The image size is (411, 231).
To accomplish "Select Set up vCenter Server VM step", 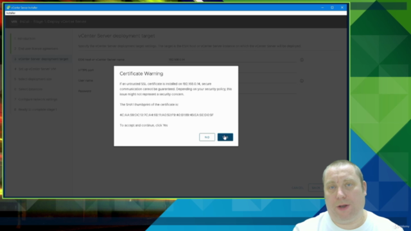I will (35, 69).
